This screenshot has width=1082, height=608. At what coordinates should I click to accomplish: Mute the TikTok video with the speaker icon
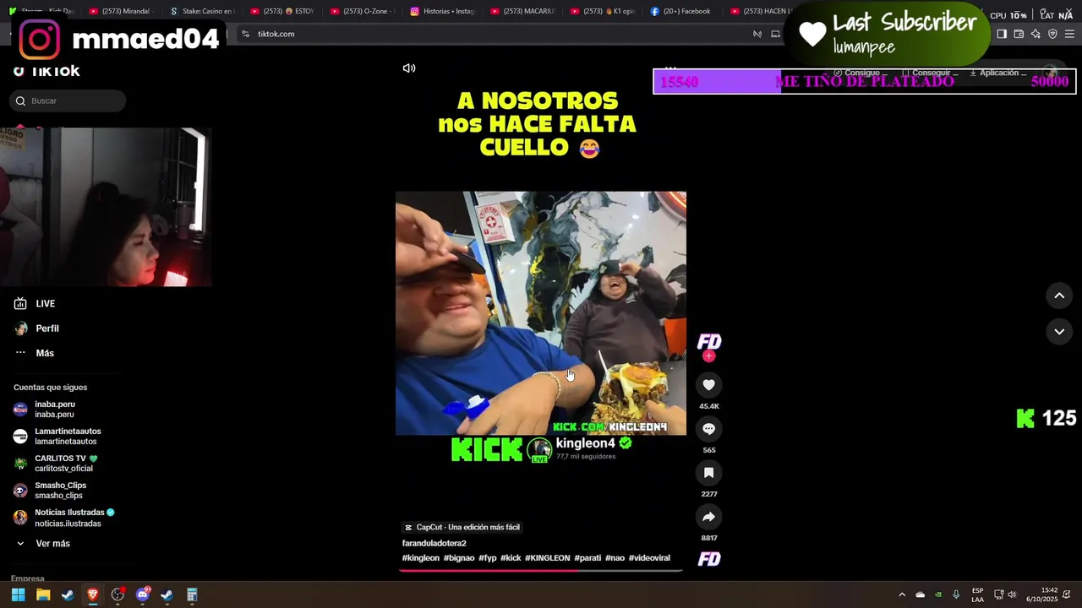(409, 68)
